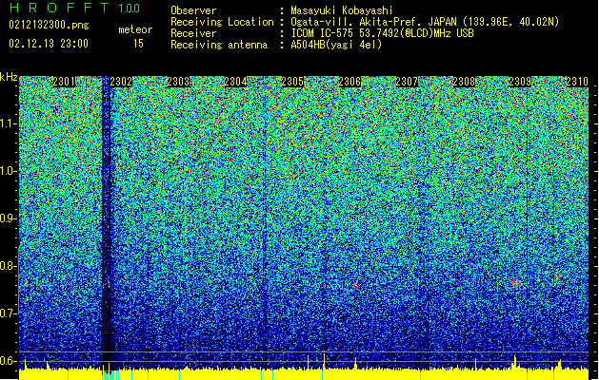Click the 2304 time marker
The width and height of the screenshot is (599, 380).
pyautogui.click(x=236, y=82)
